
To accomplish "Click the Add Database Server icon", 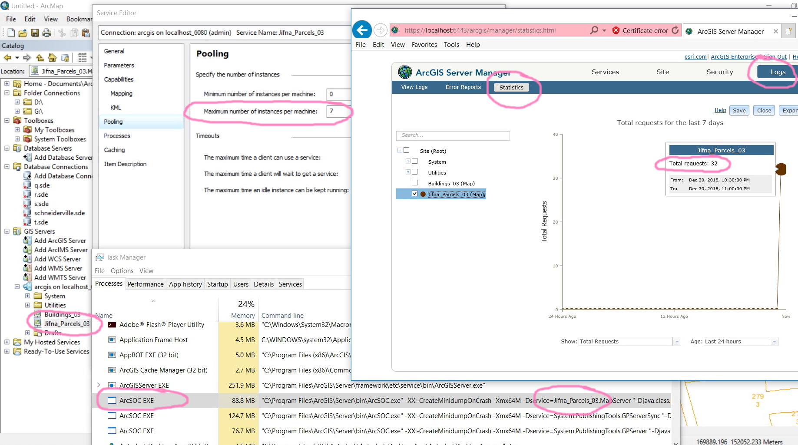I will (x=27, y=158).
